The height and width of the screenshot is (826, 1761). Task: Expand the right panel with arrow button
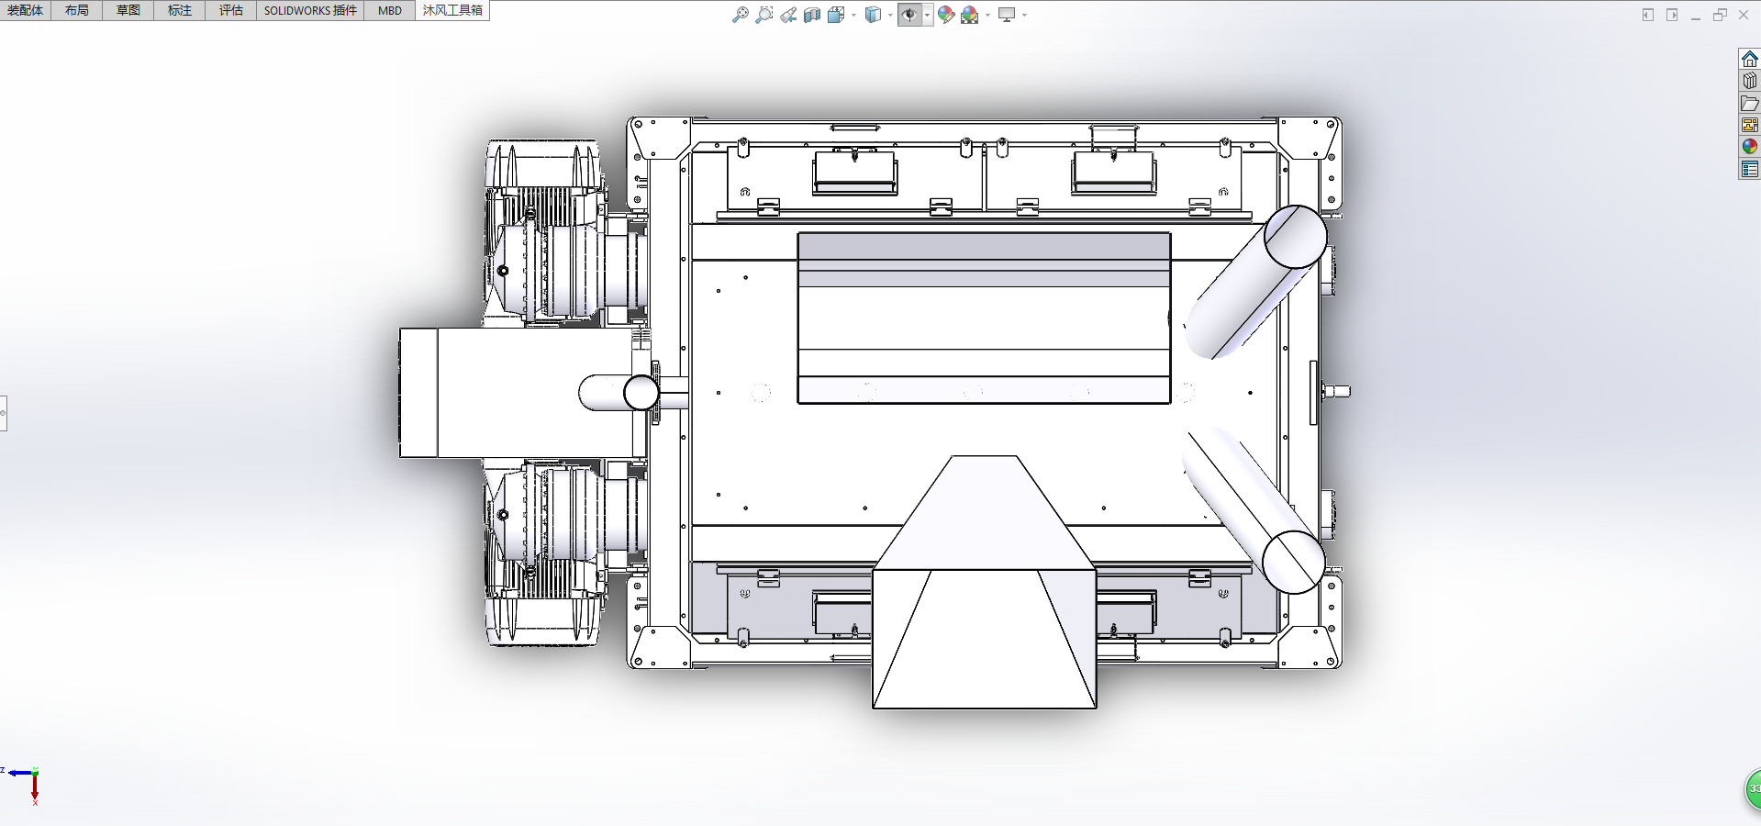pyautogui.click(x=1672, y=15)
